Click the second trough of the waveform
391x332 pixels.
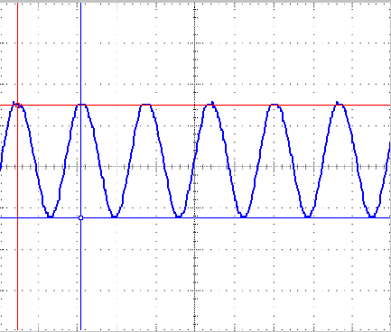pyautogui.click(x=115, y=216)
